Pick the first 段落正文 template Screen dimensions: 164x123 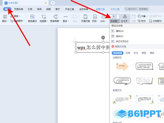pyautogui.click(x=122, y=99)
